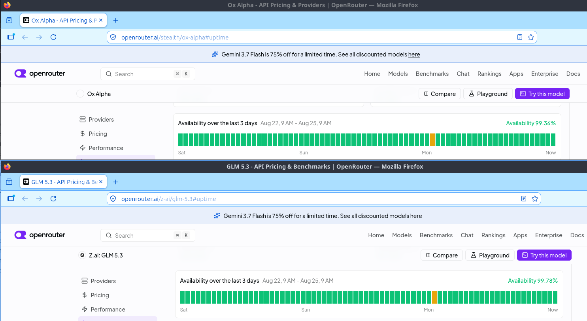Focus the Search box in the Ox Alpha window
The width and height of the screenshot is (587, 321).
pos(148,74)
